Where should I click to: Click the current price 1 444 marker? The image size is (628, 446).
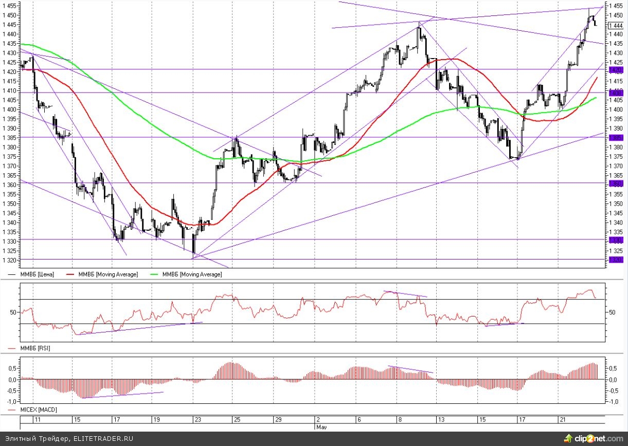[x=616, y=26]
